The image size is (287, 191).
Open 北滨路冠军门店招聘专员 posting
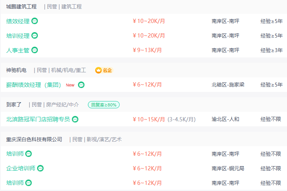click(x=38, y=119)
